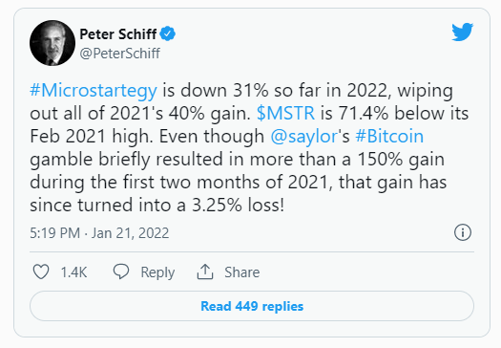This screenshot has height=348, width=501.
Task: Click the share upload arrow icon
Action: tap(205, 272)
